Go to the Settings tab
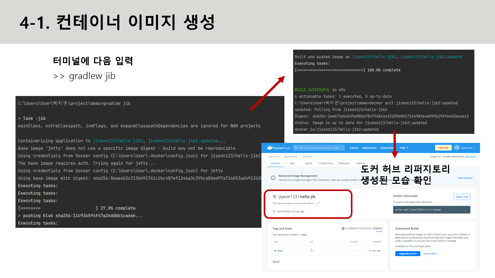Screen dimensions: 495x278 360,163
